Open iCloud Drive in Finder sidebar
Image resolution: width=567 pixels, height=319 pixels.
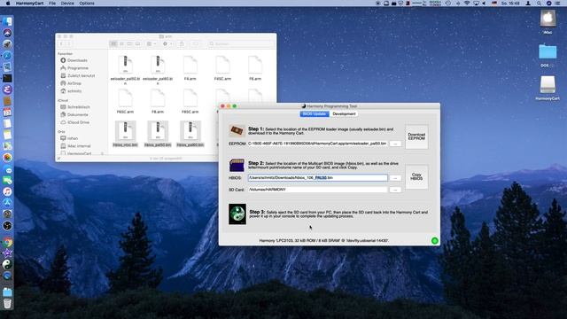78,122
